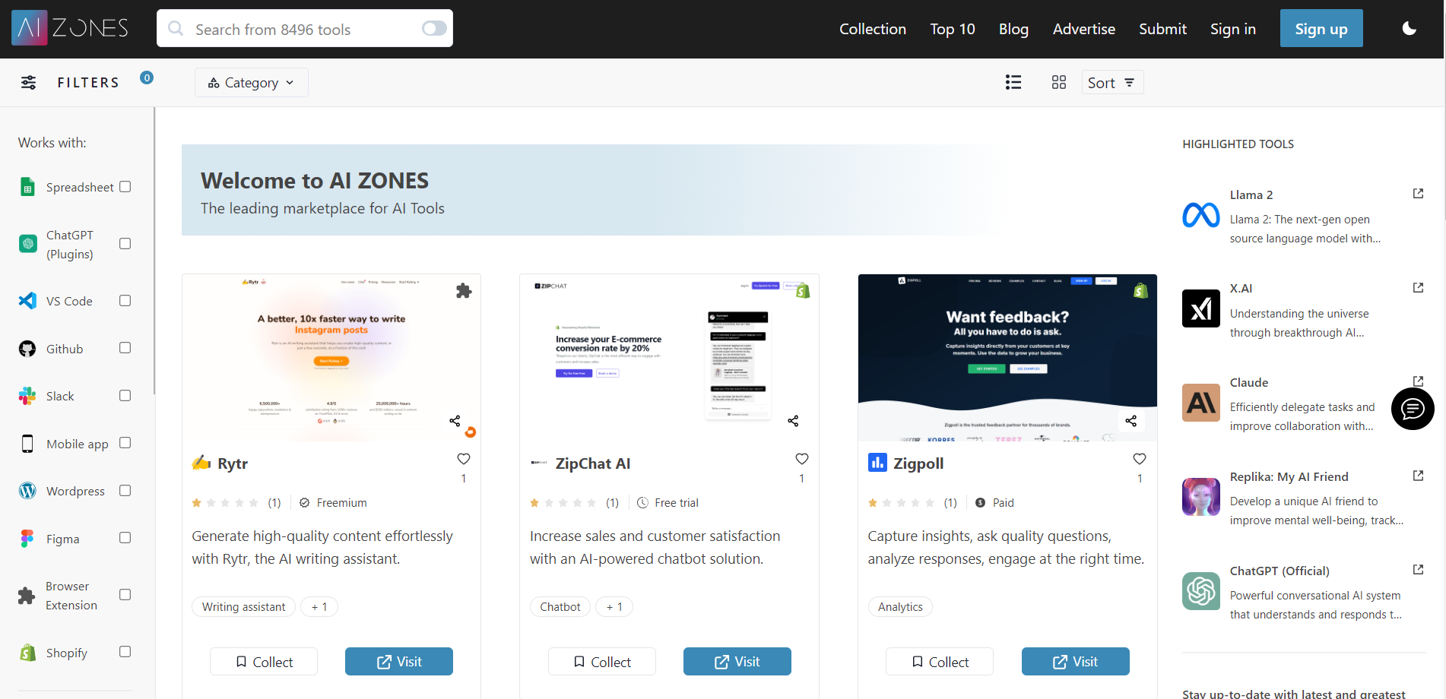Open the chat support bubble
Image resolution: width=1446 pixels, height=699 pixels.
(1413, 409)
